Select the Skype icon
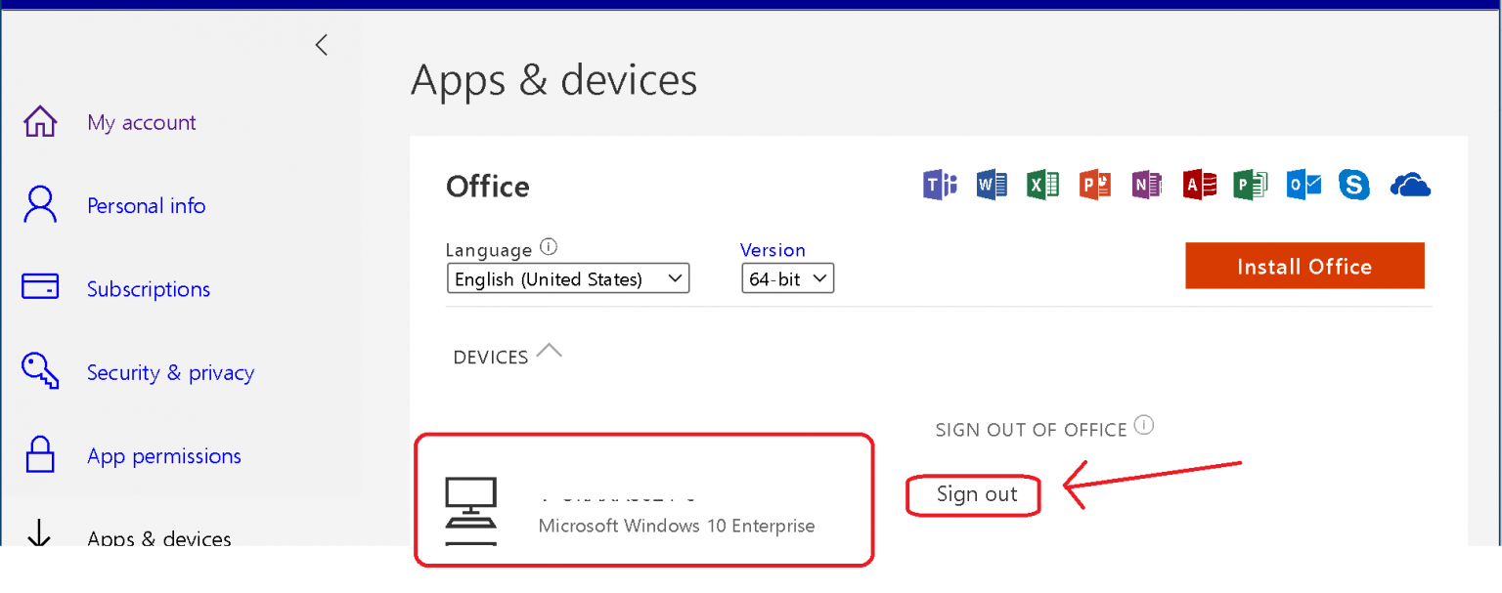 click(1354, 185)
